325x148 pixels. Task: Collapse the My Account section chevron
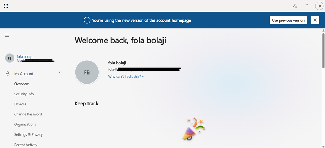click(60, 73)
